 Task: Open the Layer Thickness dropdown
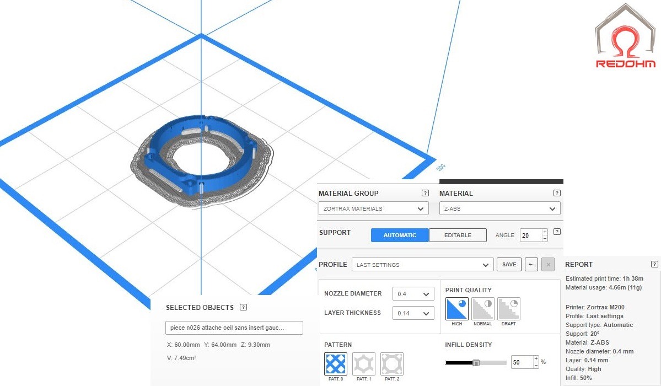click(413, 313)
